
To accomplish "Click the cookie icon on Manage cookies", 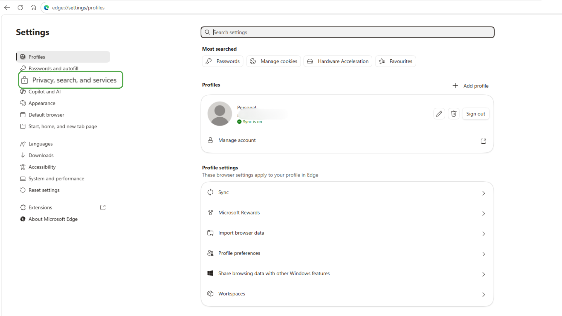I will pos(253,61).
